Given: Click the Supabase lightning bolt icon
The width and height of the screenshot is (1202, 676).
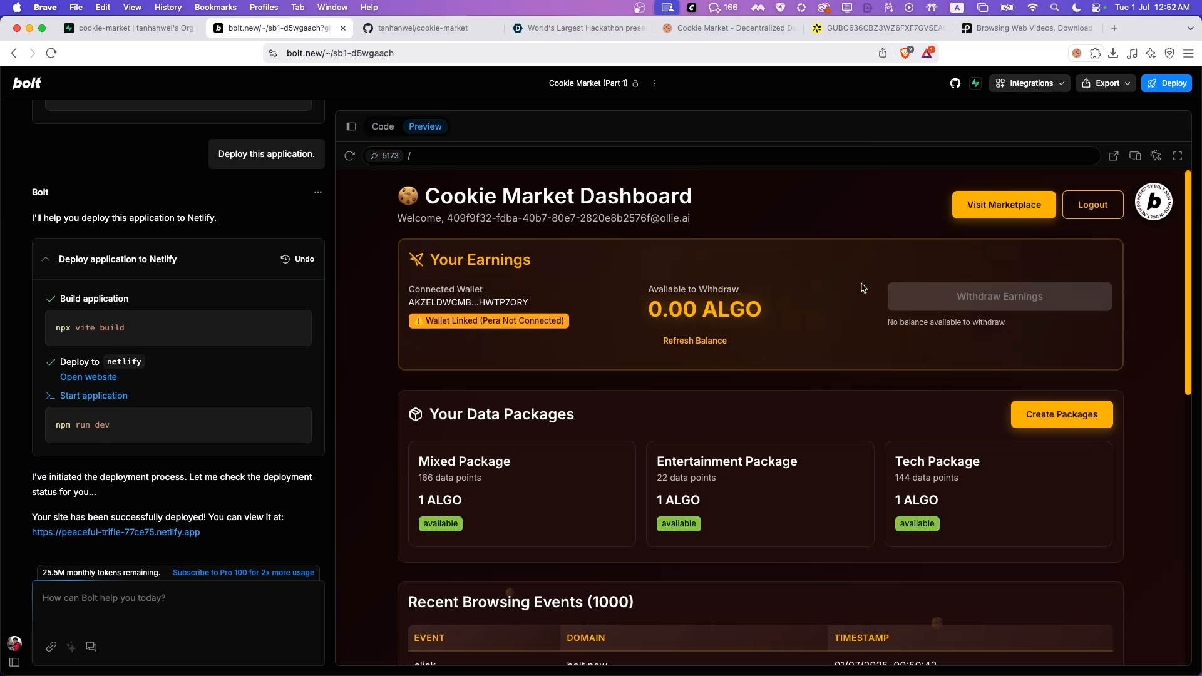Looking at the screenshot, I should point(975,83).
